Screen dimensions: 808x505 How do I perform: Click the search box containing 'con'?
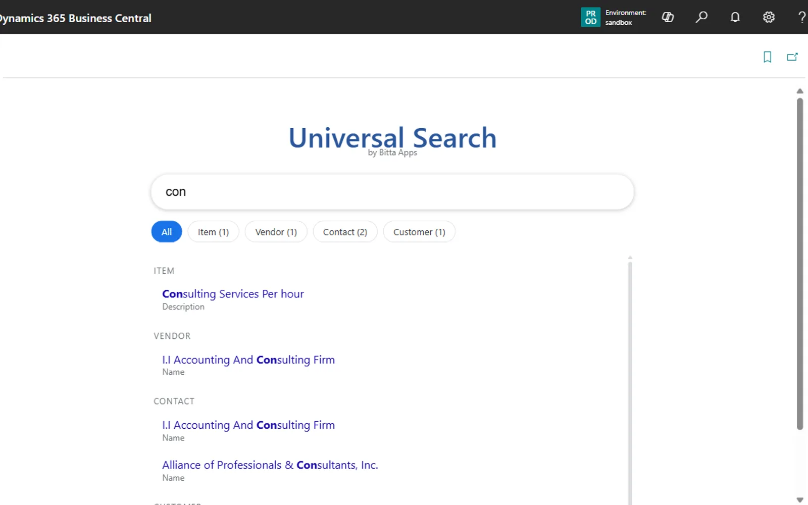[x=392, y=192]
